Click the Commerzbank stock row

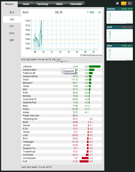62,158
